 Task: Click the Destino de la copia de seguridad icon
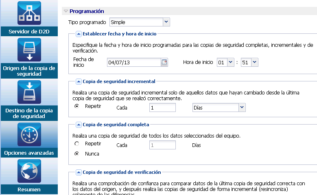point(29,92)
